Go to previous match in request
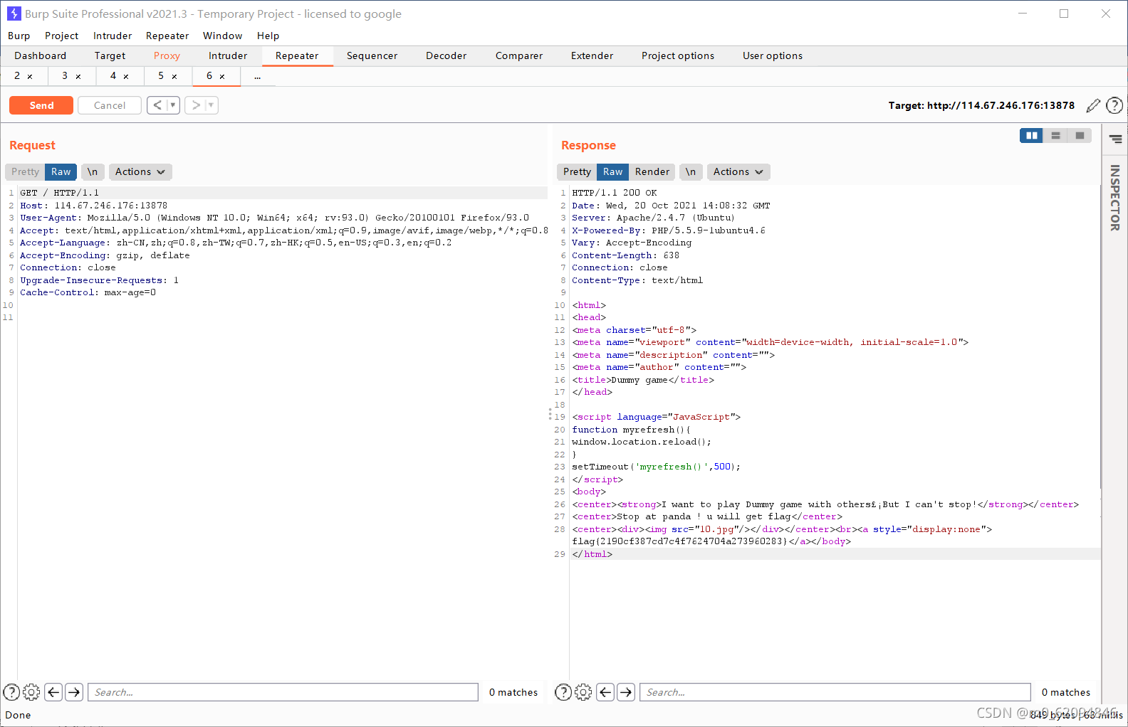 click(x=53, y=692)
